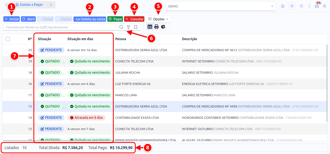Click the printer icon

[156, 27]
